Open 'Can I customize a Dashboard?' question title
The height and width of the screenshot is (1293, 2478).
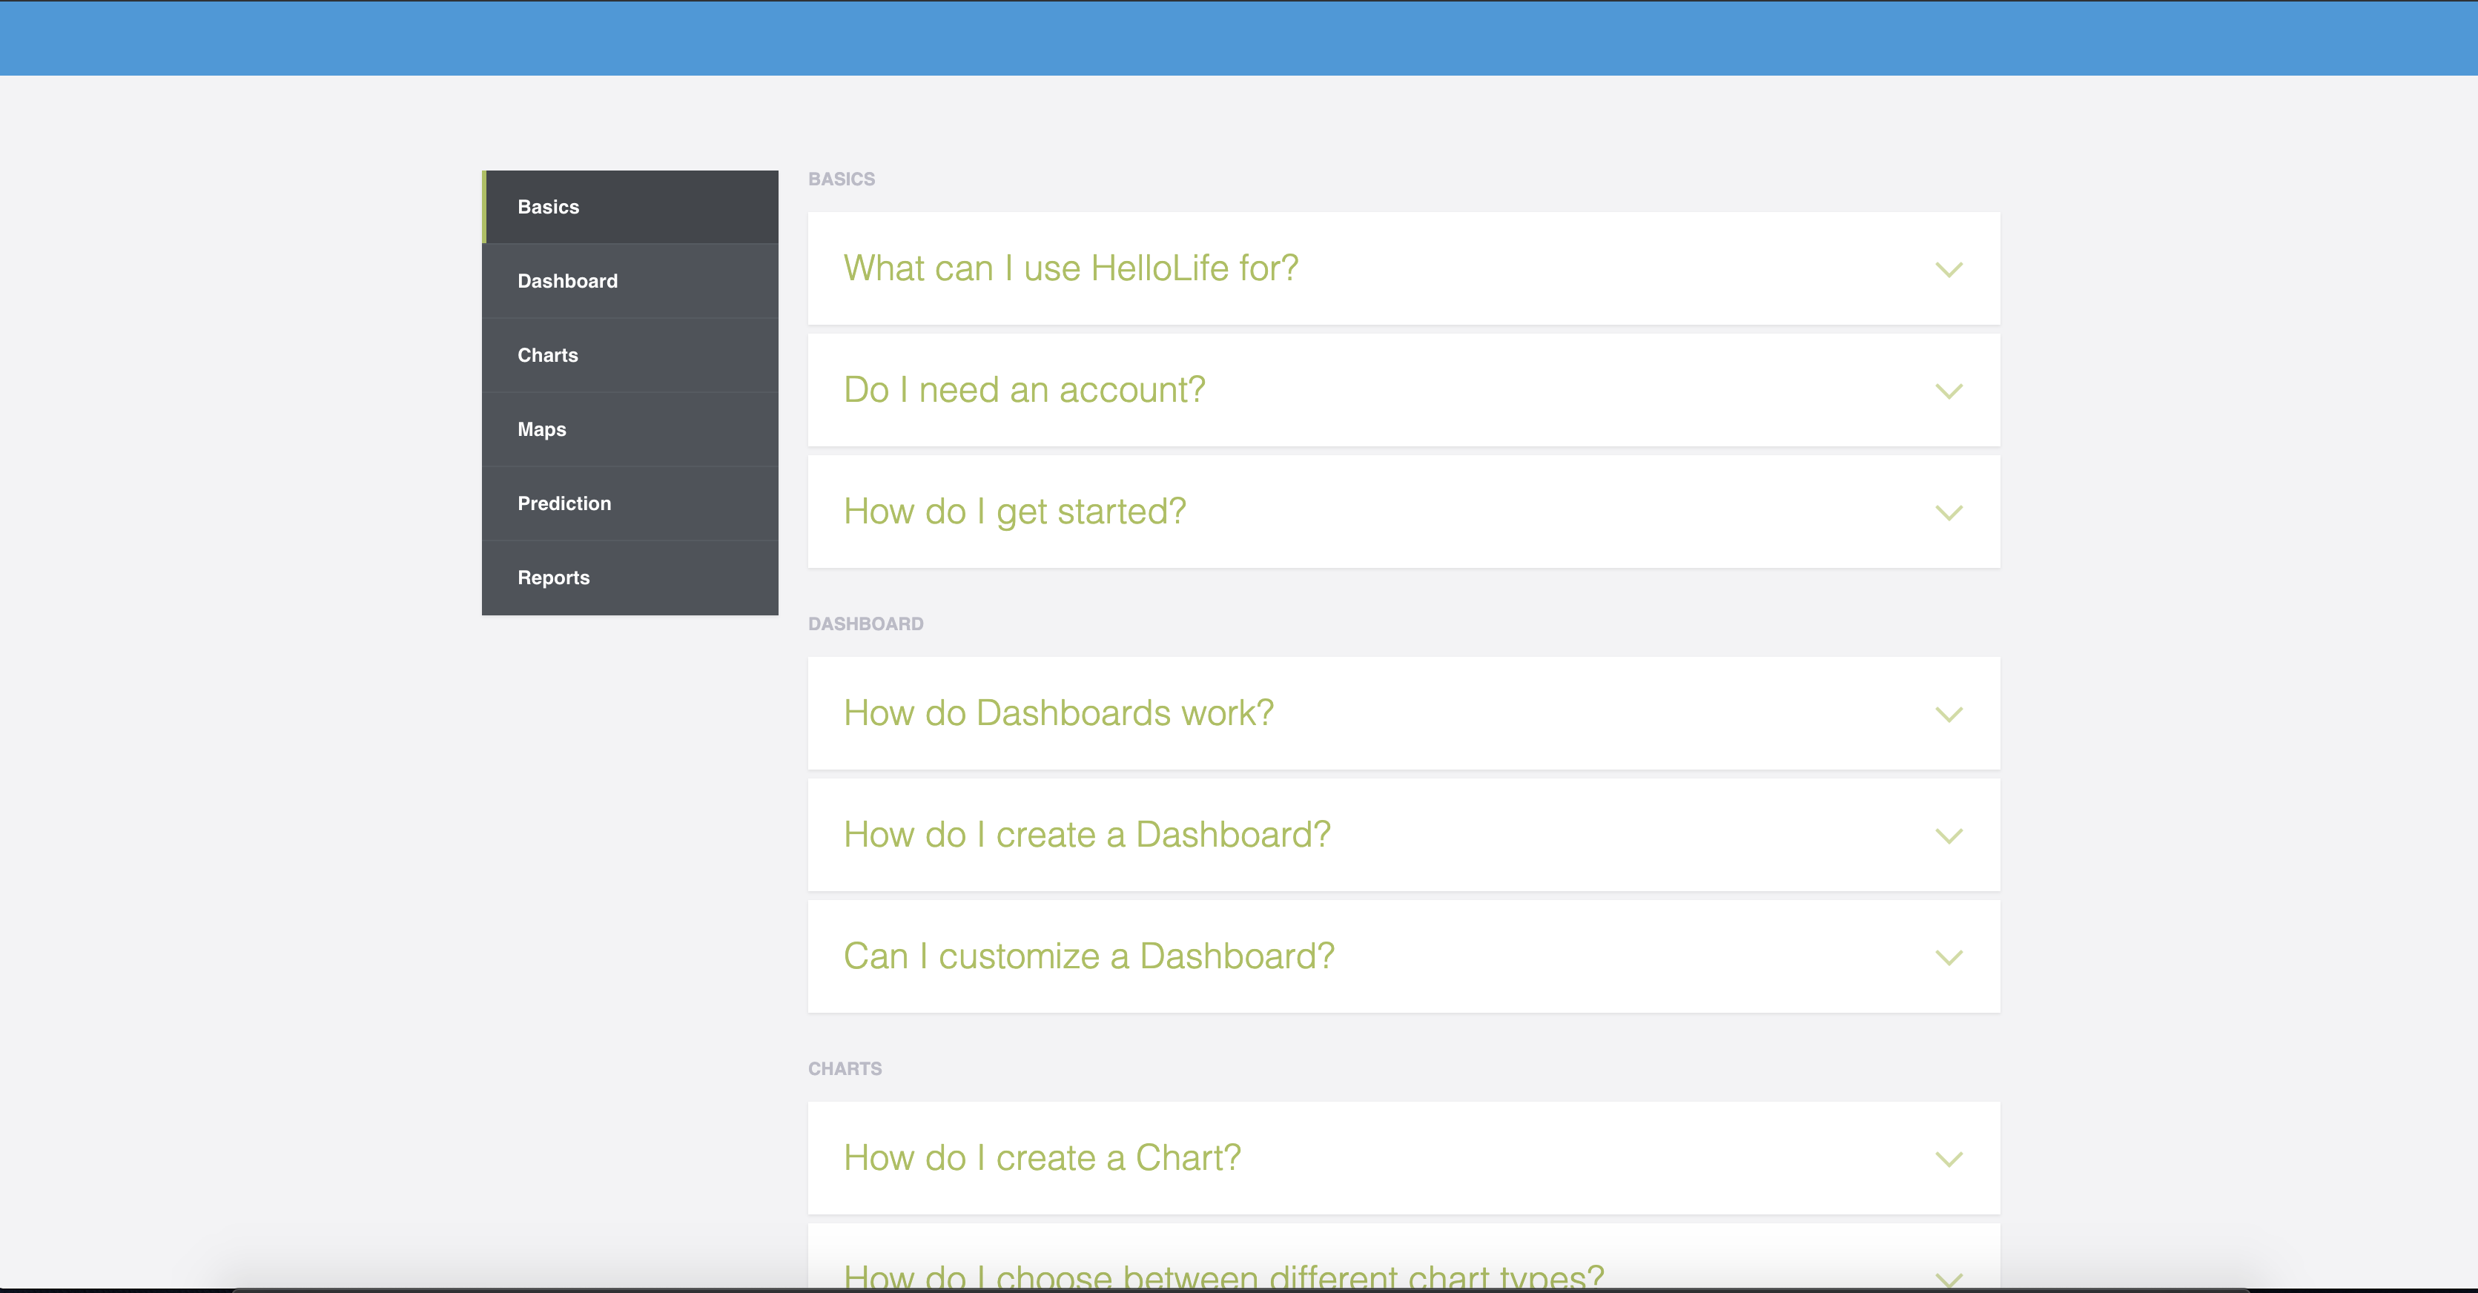coord(1088,956)
